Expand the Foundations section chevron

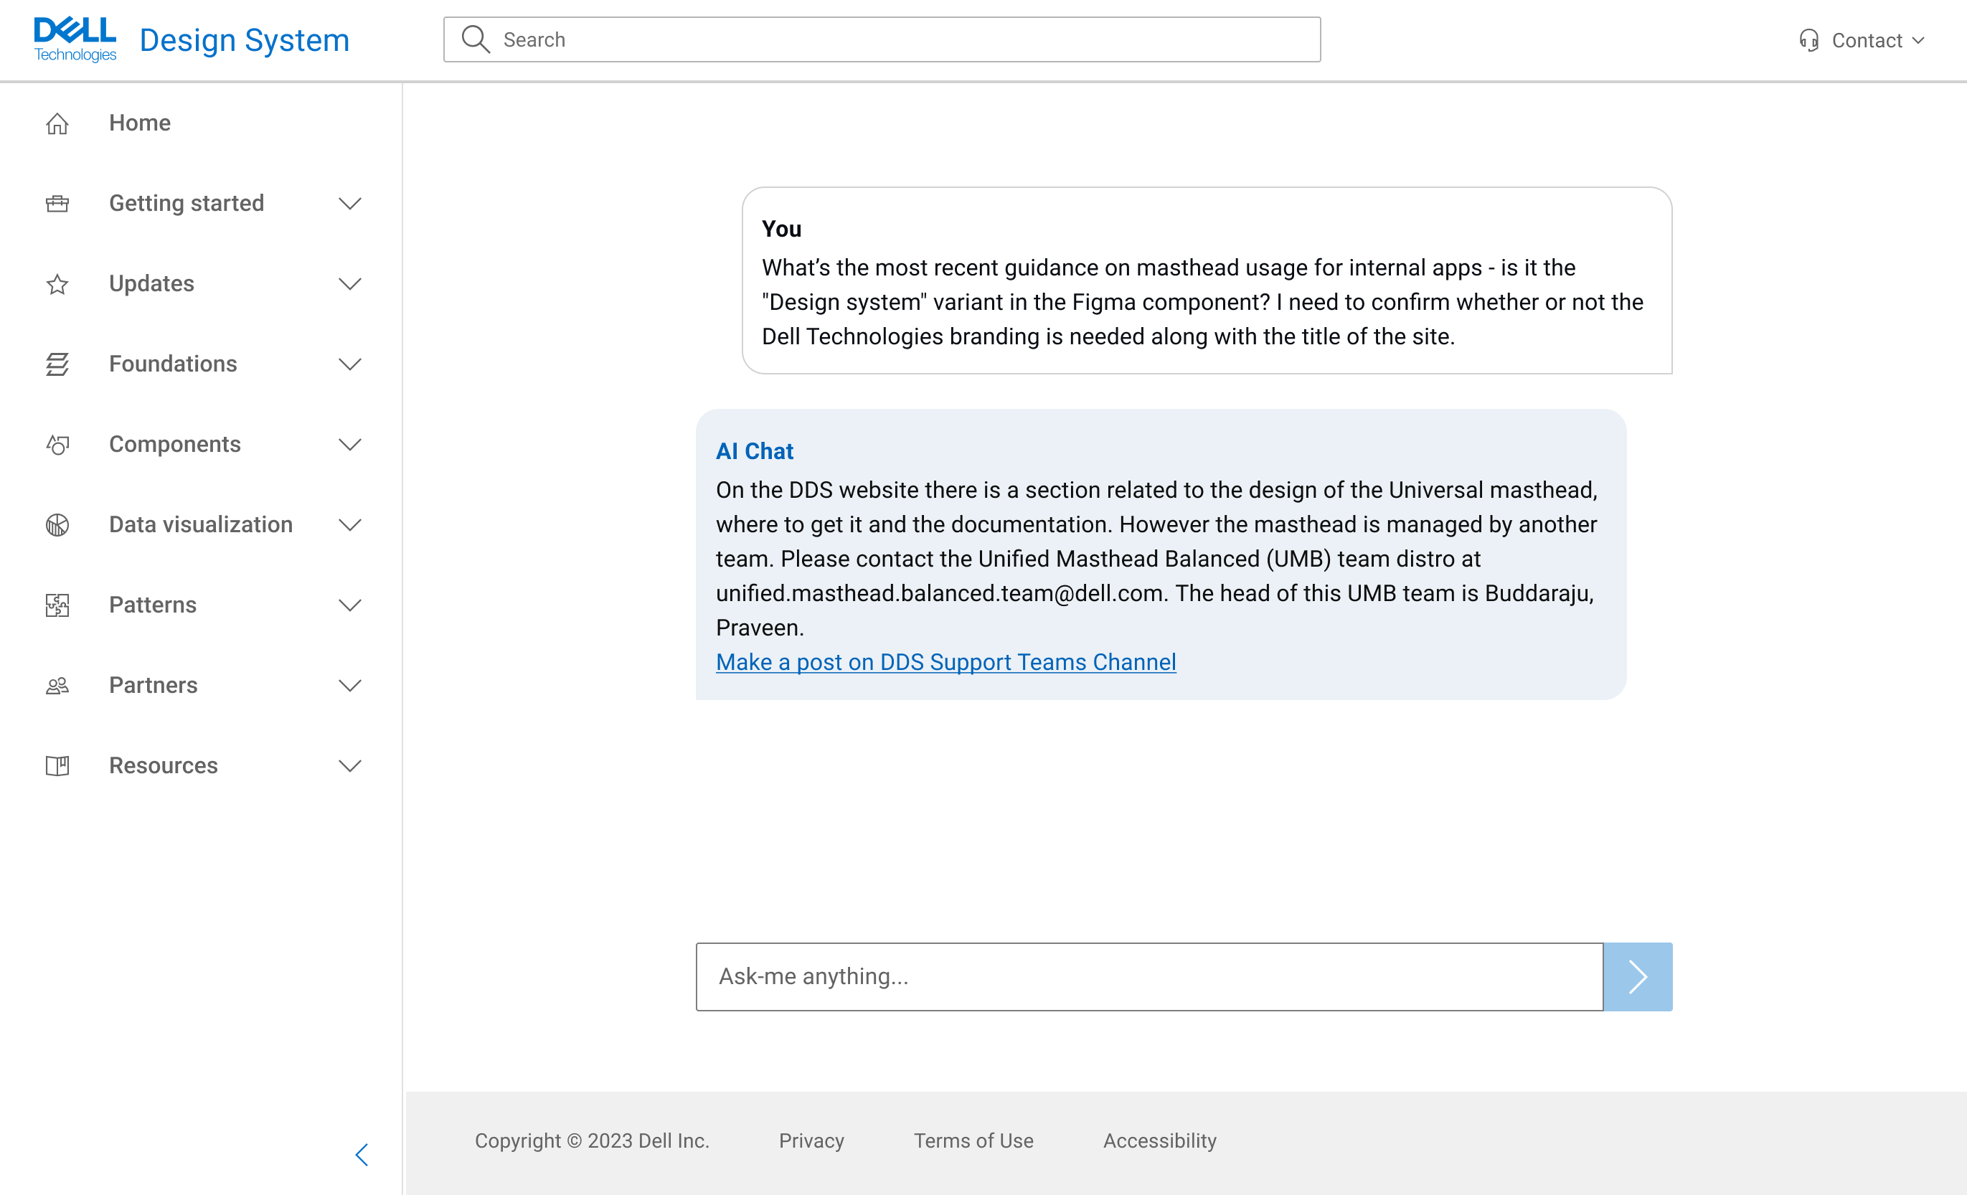pyautogui.click(x=349, y=364)
